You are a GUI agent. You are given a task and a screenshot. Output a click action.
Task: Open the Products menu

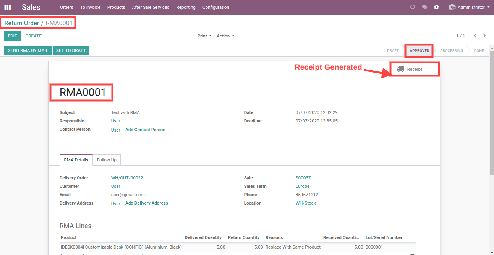(116, 7)
